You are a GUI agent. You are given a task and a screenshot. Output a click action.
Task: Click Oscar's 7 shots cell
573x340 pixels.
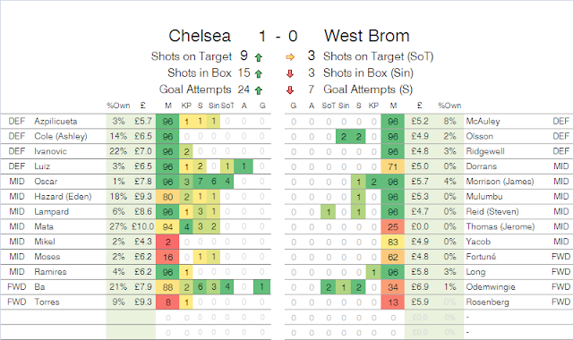[200, 182]
